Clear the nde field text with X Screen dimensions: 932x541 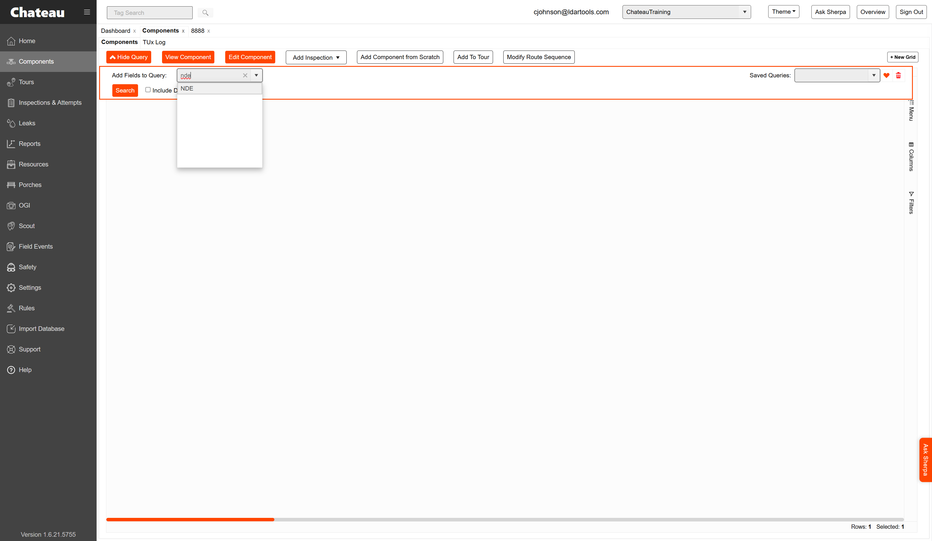pyautogui.click(x=245, y=75)
